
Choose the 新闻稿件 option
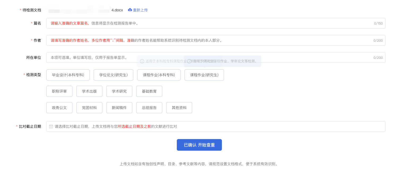click(119, 108)
